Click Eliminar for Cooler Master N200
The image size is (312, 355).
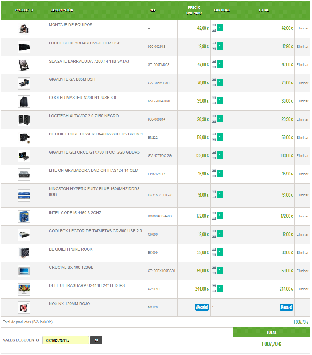pyautogui.click(x=302, y=101)
